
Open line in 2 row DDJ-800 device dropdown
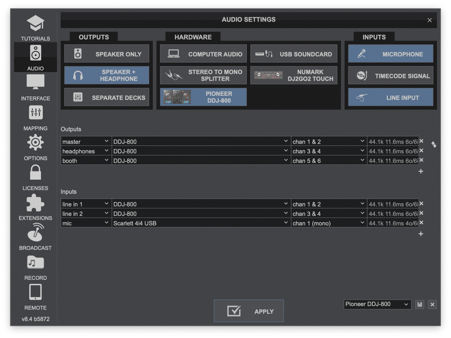(201, 213)
